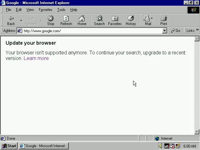200x150 pixels.
Task: Expand the Mail dropdown arrow
Action: click(152, 18)
